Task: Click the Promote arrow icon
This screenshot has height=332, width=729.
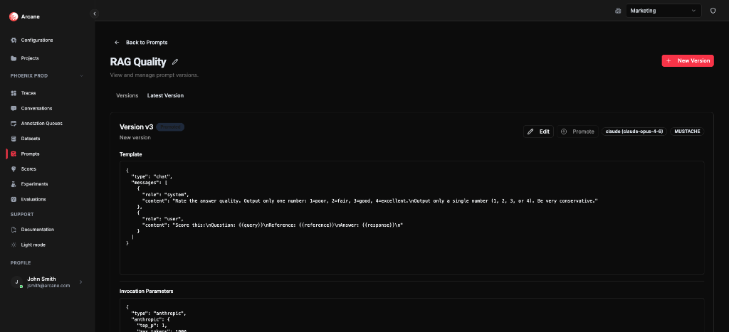Action: pyautogui.click(x=564, y=132)
